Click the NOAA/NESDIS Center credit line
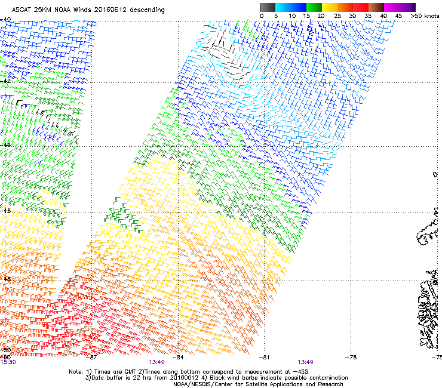 click(258, 384)
